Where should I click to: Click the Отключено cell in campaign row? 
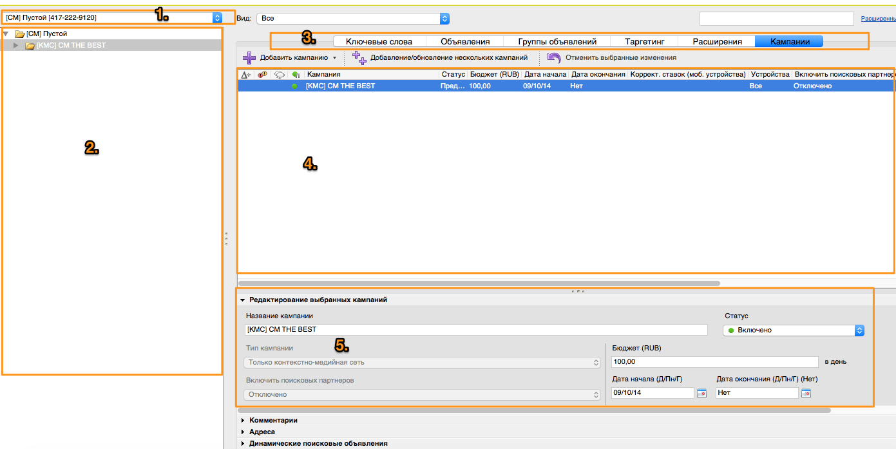(x=812, y=86)
